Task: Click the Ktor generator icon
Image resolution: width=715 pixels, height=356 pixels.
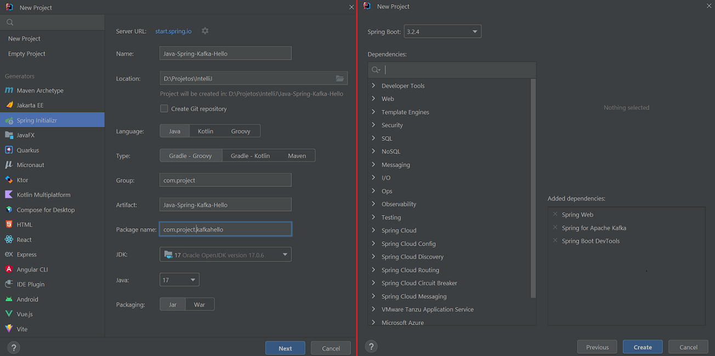Action: click(x=9, y=180)
